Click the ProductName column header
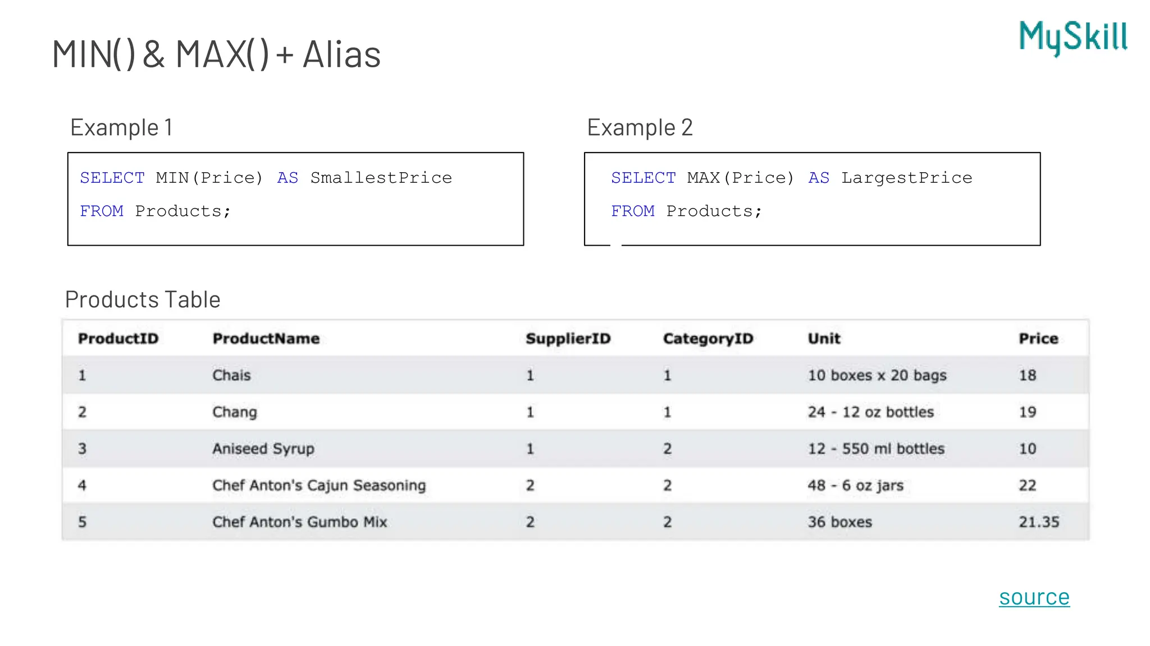The image size is (1150, 646). (x=266, y=339)
